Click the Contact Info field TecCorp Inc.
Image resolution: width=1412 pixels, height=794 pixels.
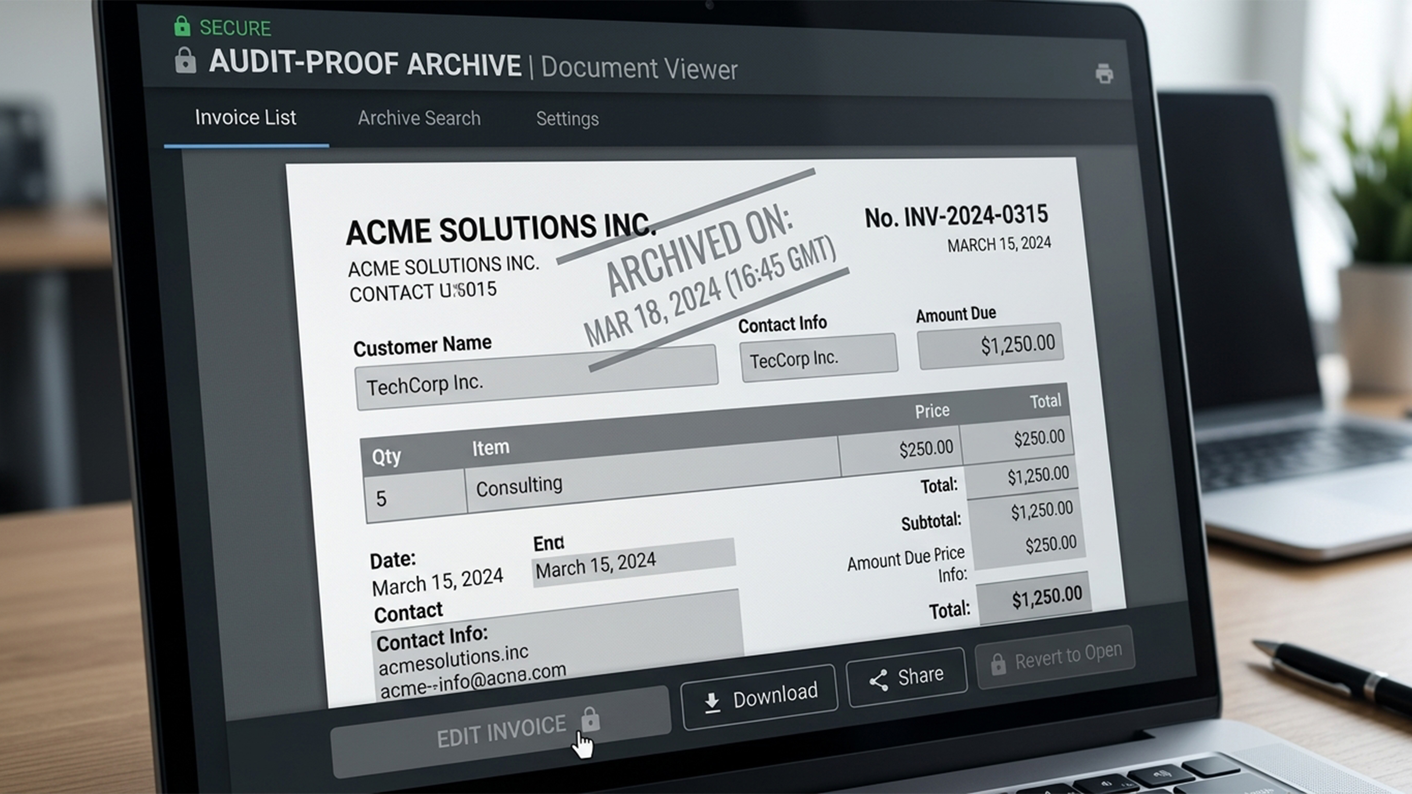(819, 358)
